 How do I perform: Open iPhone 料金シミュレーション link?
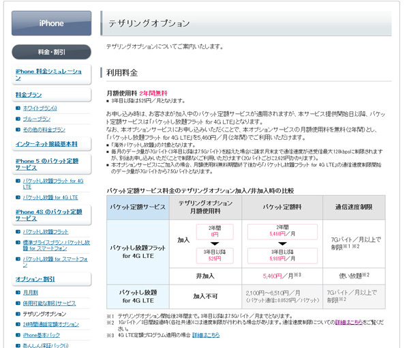pos(48,74)
